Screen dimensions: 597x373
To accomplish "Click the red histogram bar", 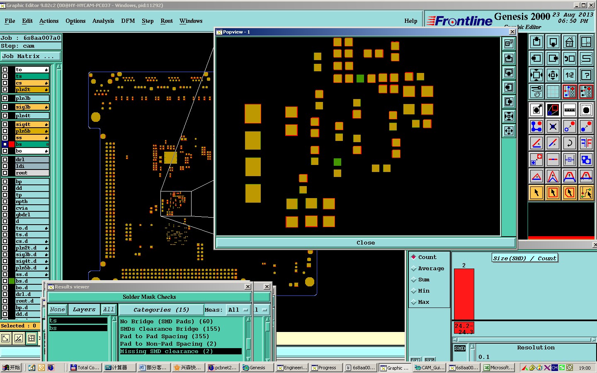I will [464, 294].
